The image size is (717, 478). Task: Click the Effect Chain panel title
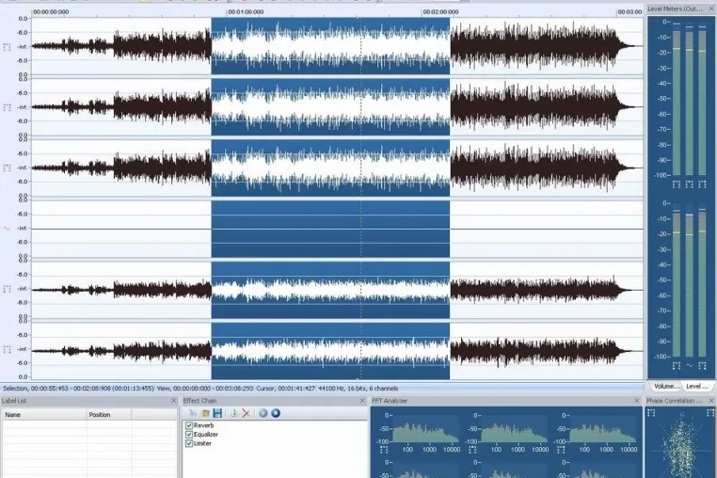point(199,401)
